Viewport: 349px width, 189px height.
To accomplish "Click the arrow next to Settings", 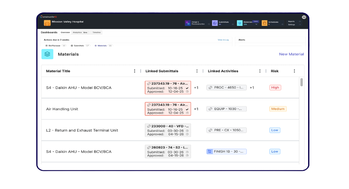I will tap(300, 25).
